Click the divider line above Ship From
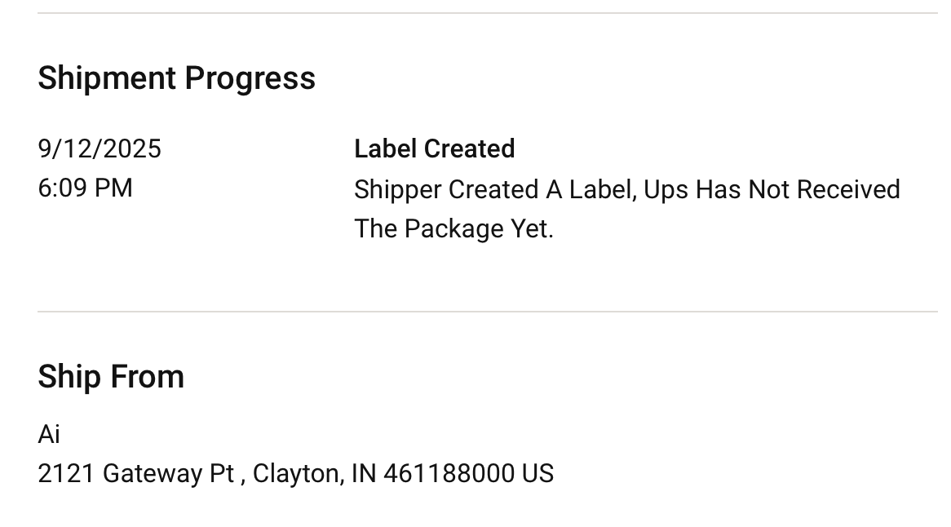Screen dimensions: 951x527 (x=488, y=312)
